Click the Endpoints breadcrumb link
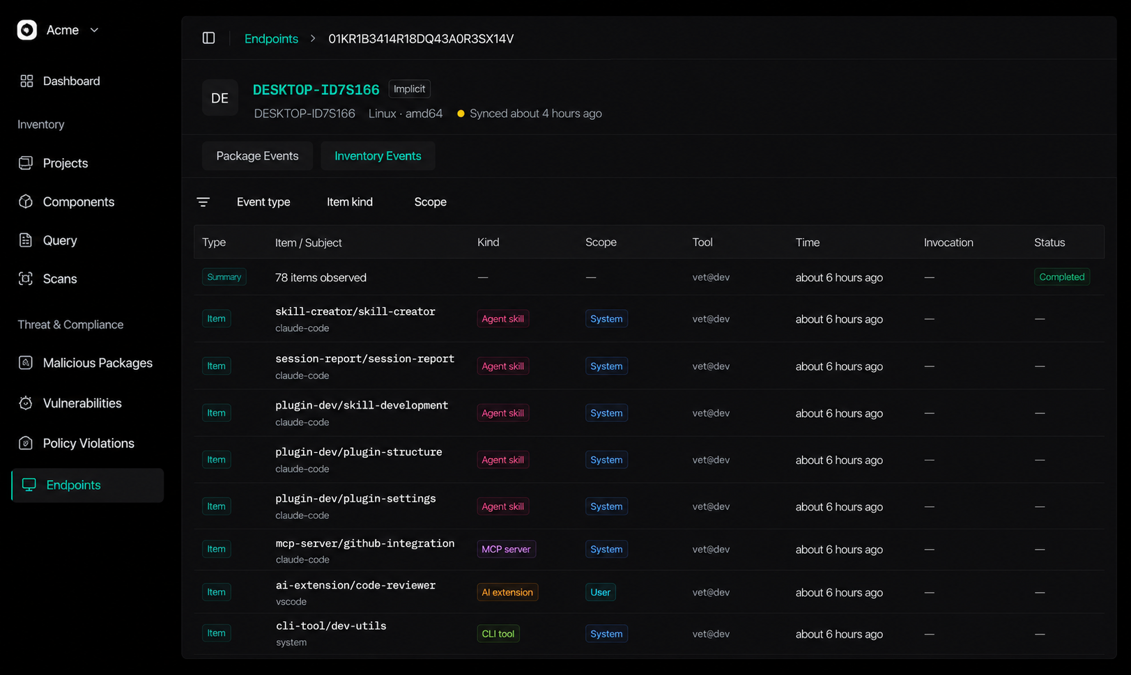The width and height of the screenshot is (1131, 675). (271, 38)
